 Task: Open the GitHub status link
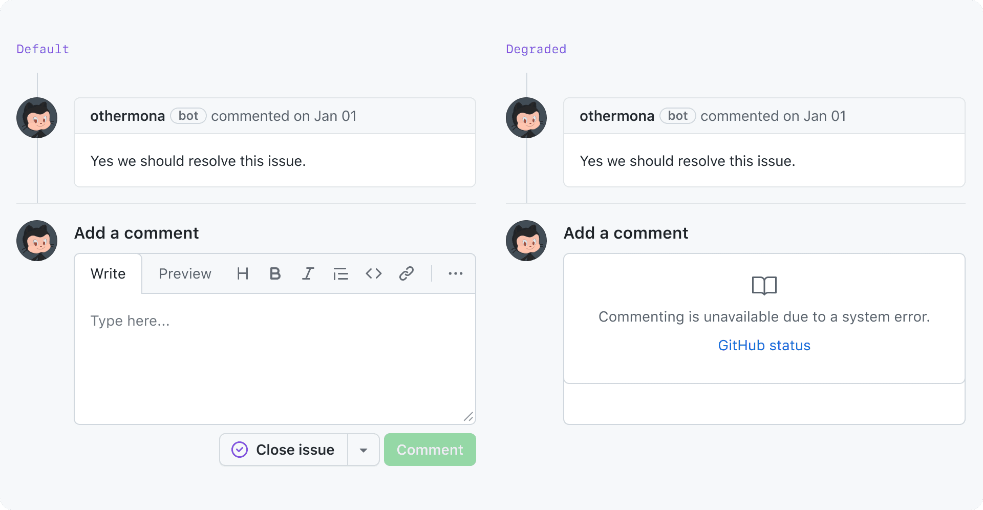764,345
